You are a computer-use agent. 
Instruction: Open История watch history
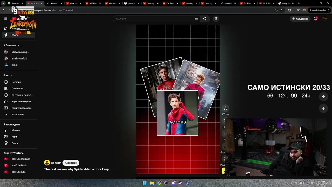pyautogui.click(x=18, y=82)
